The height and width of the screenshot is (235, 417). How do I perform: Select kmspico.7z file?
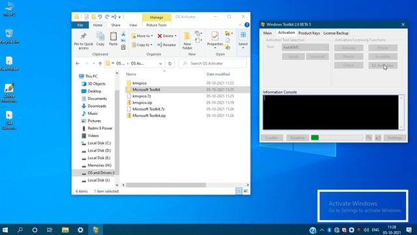(x=141, y=96)
